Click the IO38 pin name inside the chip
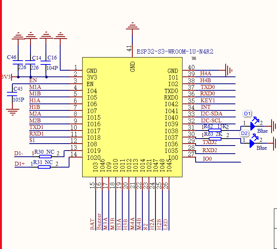277x249 pixels. 171,131
